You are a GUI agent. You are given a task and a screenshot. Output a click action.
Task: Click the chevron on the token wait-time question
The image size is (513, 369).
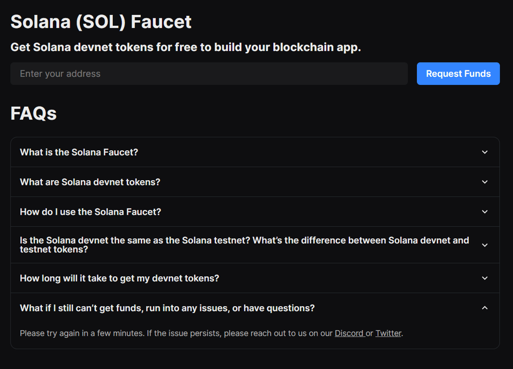(485, 278)
